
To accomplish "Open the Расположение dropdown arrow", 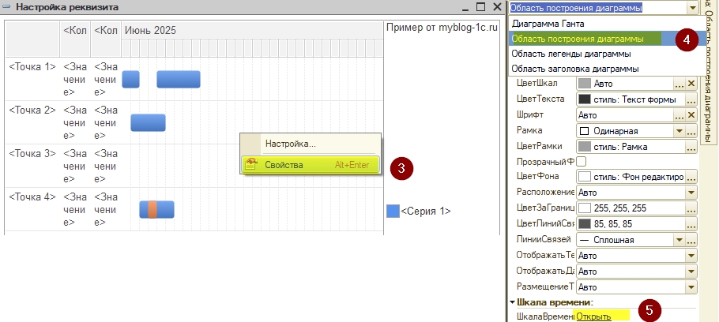I will tap(691, 193).
